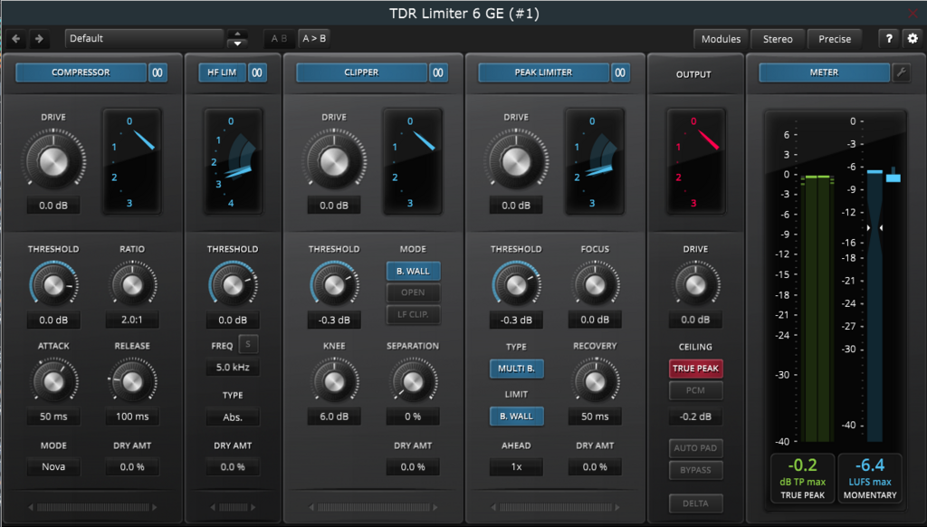Close the TDR Limiter 6 GE window
Image resolution: width=927 pixels, height=527 pixels.
(x=913, y=13)
